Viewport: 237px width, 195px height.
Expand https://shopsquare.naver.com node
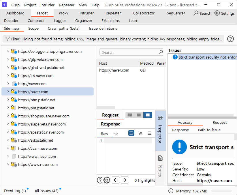pos(8,116)
